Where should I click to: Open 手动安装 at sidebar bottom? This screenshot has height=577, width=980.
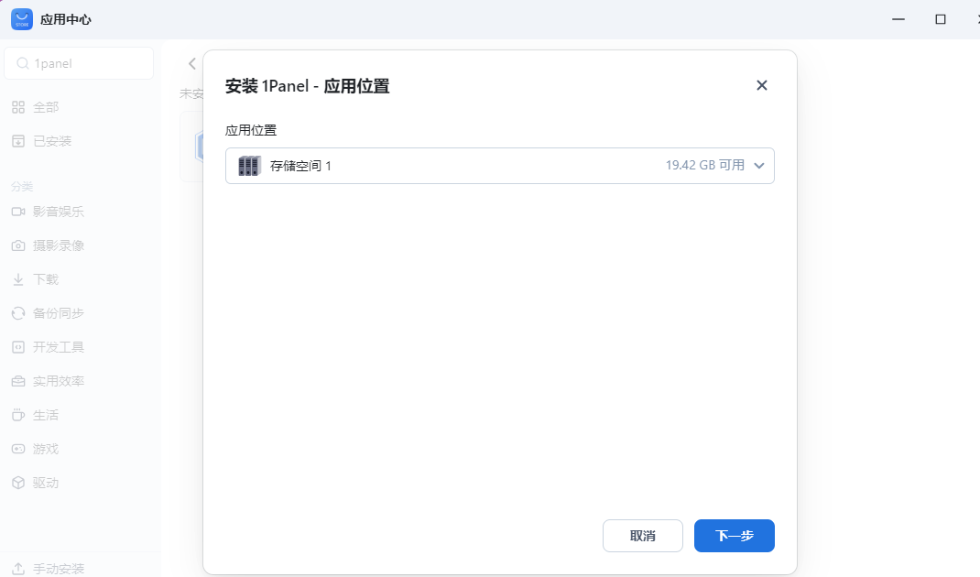[x=59, y=569]
